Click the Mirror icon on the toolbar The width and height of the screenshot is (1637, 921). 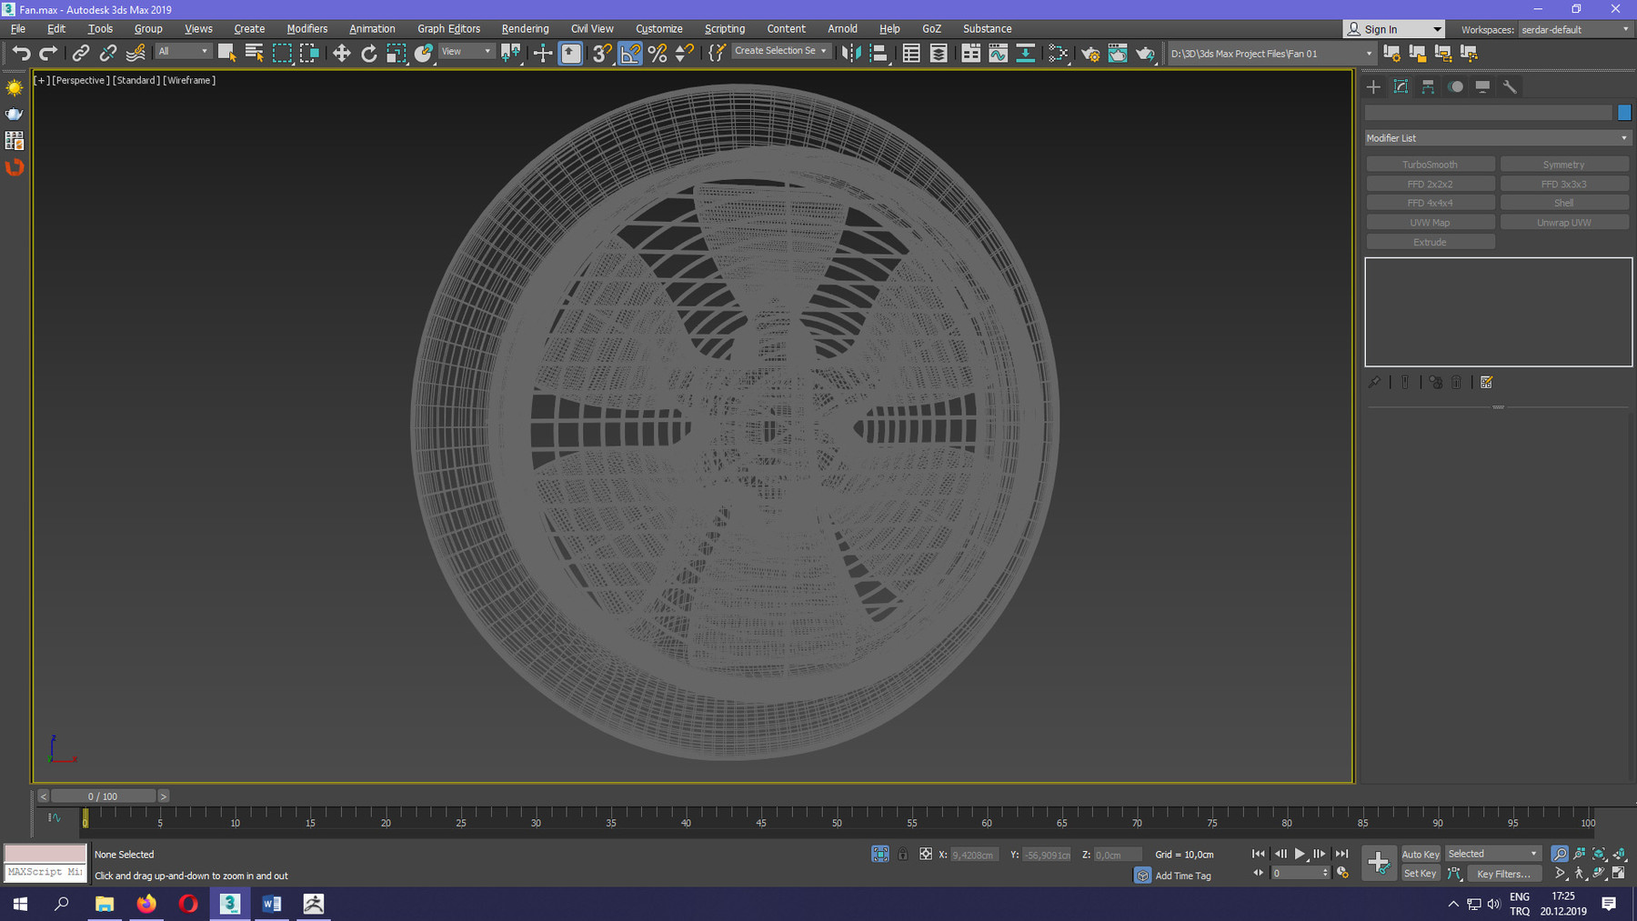click(x=852, y=53)
